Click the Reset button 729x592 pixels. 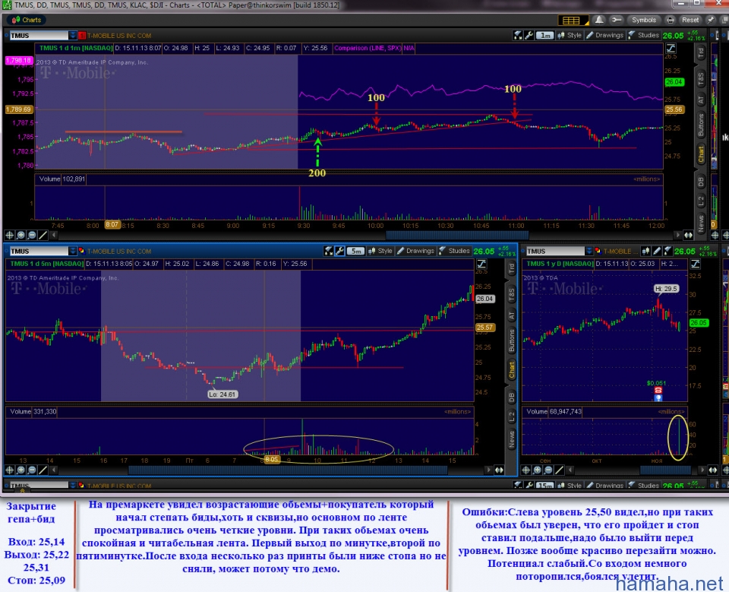click(x=690, y=20)
